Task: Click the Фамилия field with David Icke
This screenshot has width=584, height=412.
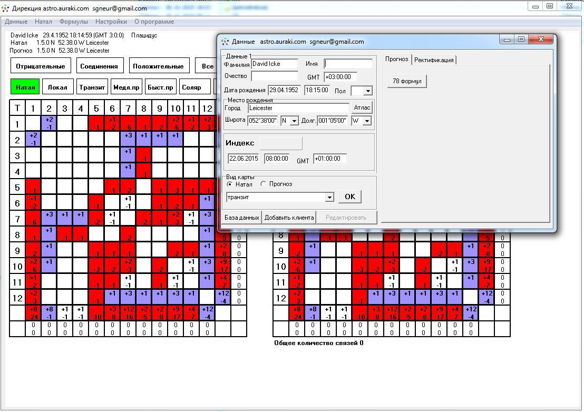Action: (x=274, y=64)
